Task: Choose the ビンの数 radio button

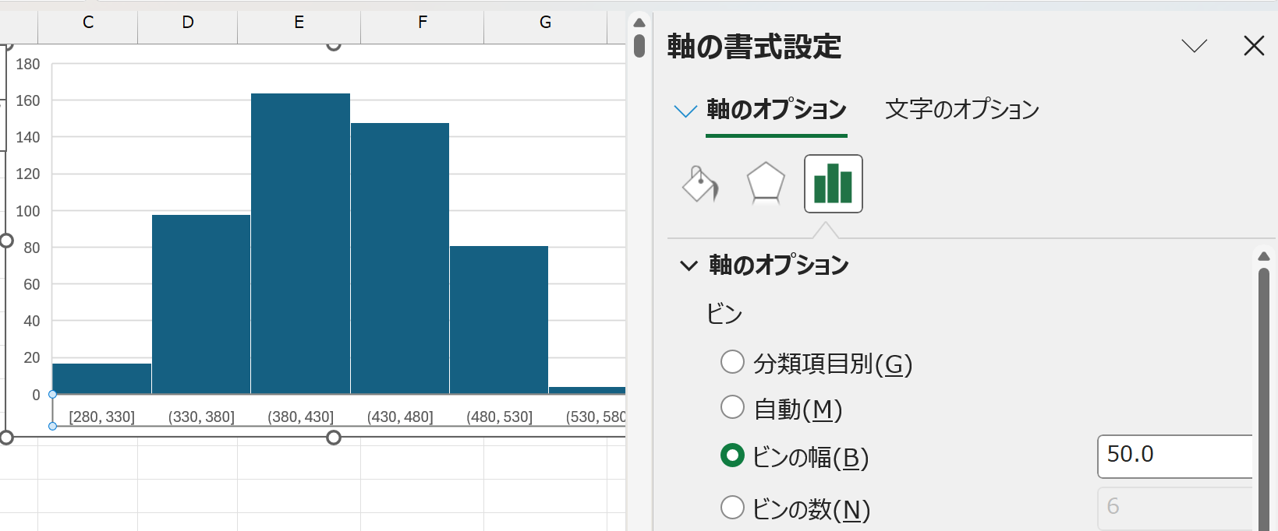Action: pyautogui.click(x=732, y=508)
